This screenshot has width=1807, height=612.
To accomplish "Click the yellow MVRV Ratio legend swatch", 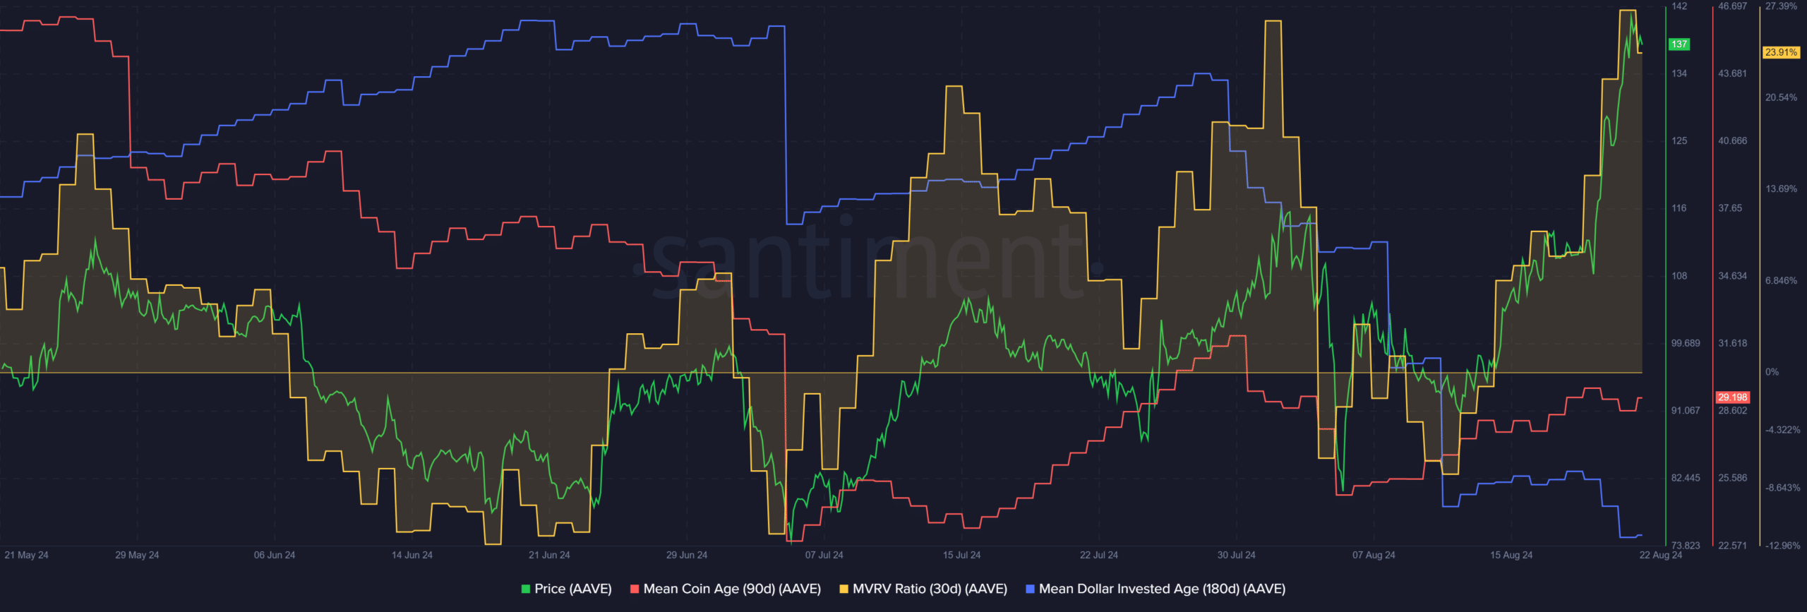I will (844, 589).
